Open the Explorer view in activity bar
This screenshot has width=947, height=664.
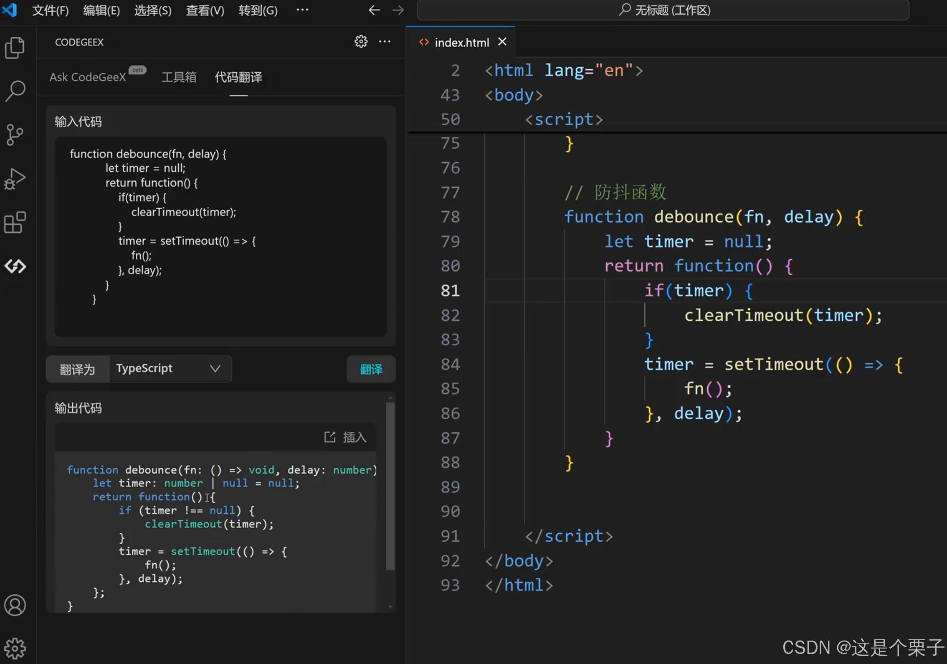tap(15, 48)
